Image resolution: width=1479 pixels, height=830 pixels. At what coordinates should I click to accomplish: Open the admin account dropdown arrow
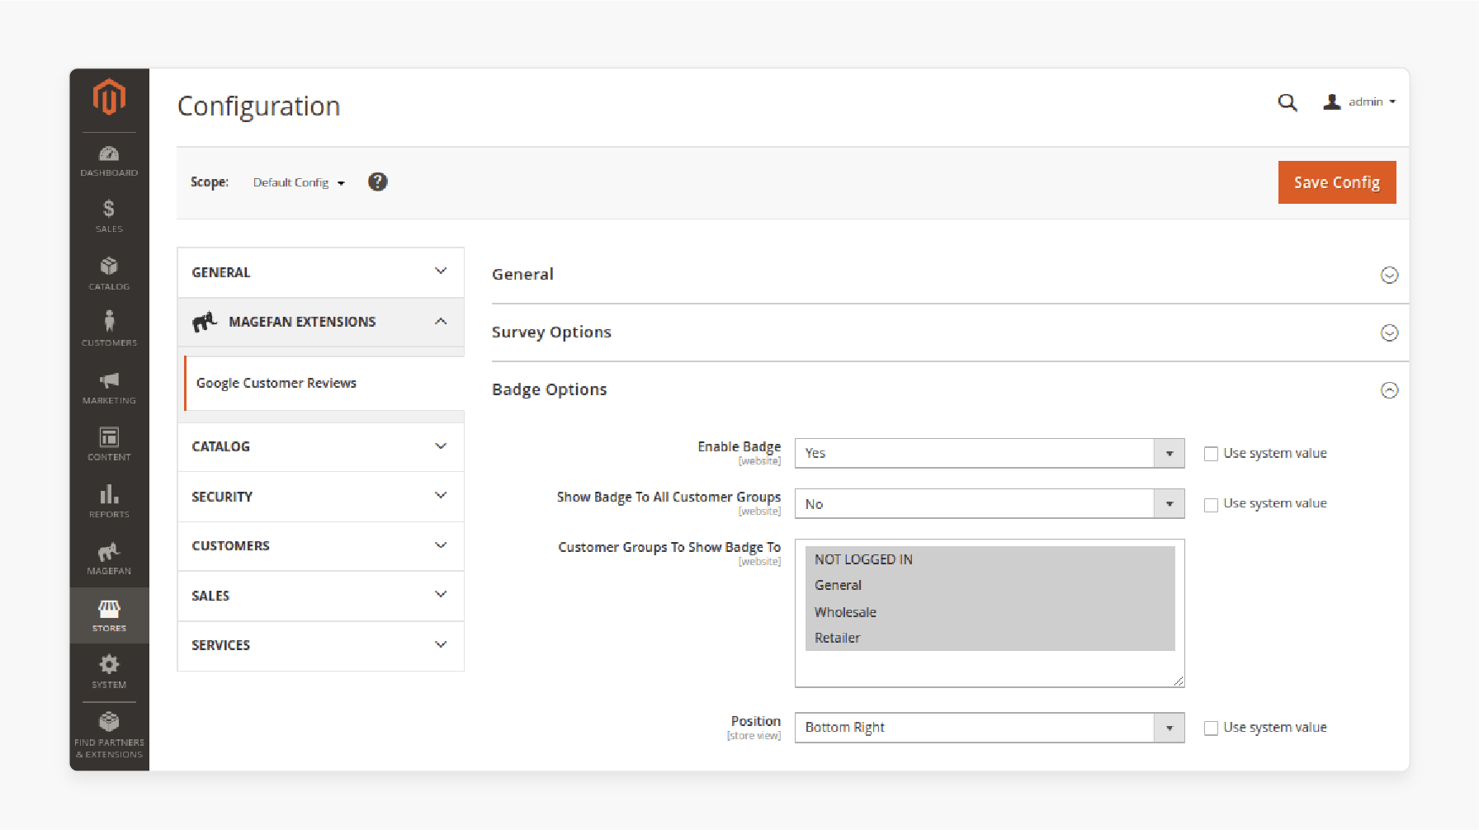click(x=1392, y=102)
